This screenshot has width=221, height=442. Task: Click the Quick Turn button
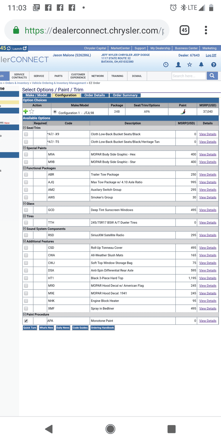30,328
